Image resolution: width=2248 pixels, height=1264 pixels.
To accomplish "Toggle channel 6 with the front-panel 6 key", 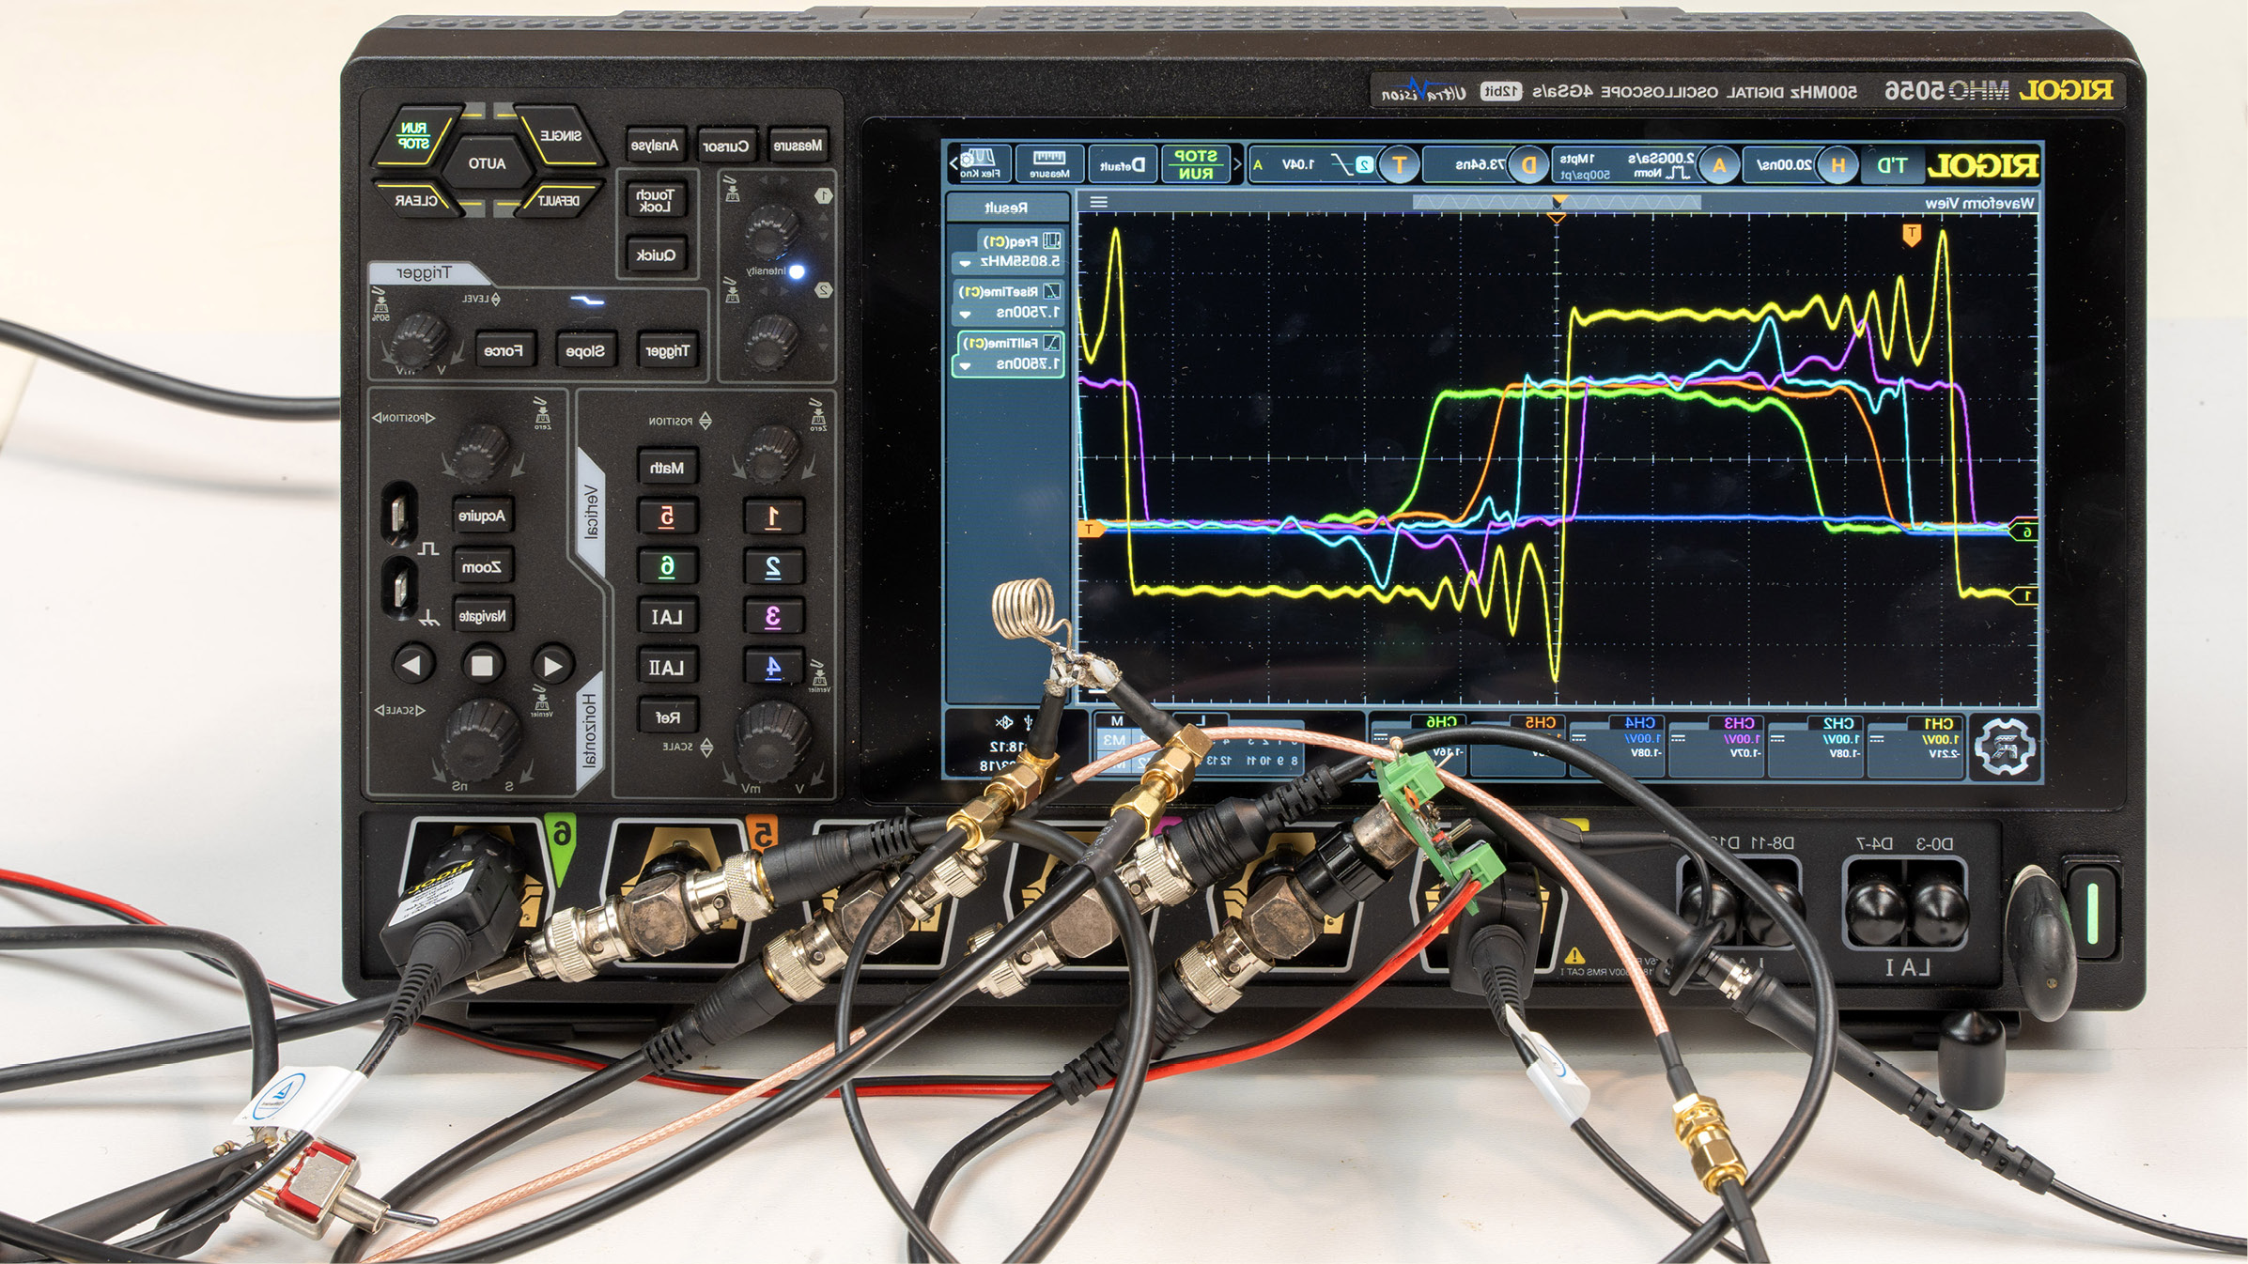I will 667,566.
